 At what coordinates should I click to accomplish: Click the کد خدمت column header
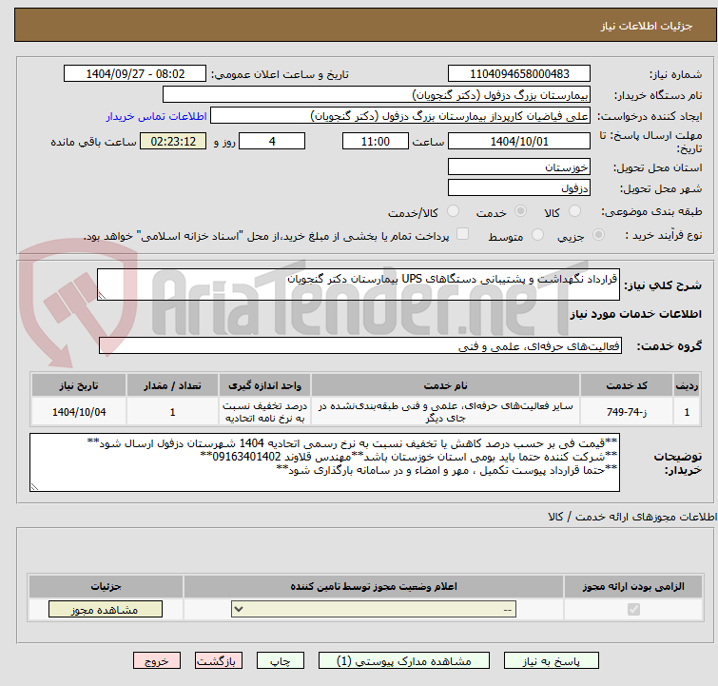(x=627, y=385)
